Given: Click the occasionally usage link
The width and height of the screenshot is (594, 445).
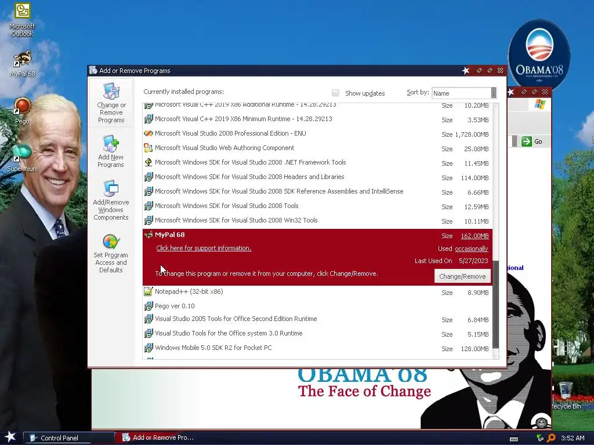Looking at the screenshot, I should 471,249.
